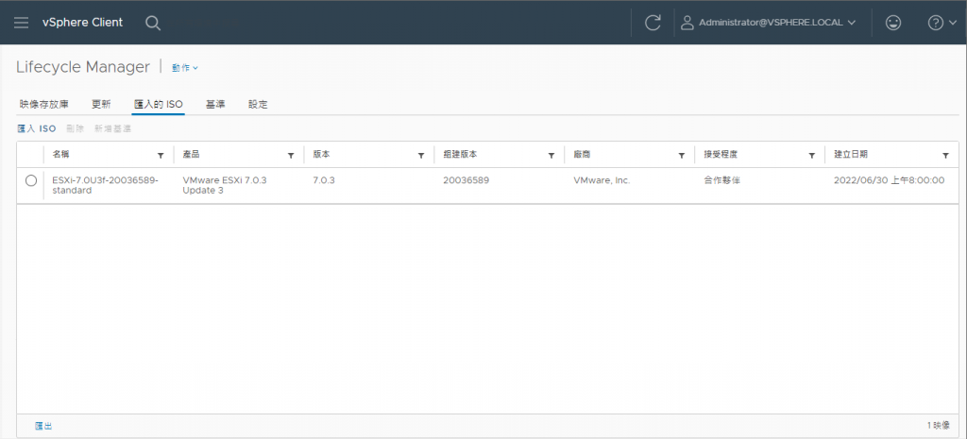Click the ESXi-7.0U3f-20036589-standard name cell
Viewport: 967px width, 439px height.
106,186
